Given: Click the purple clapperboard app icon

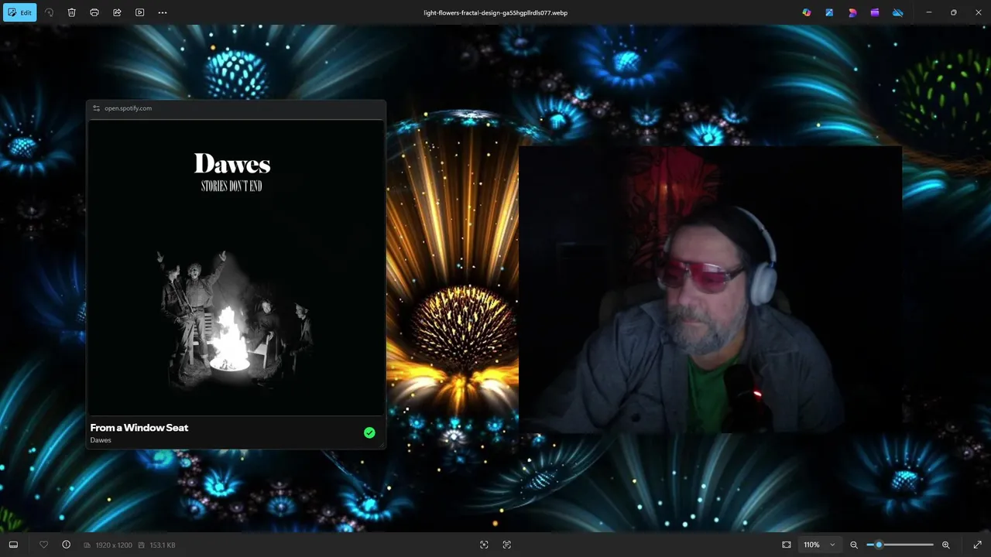Looking at the screenshot, I should tap(875, 12).
